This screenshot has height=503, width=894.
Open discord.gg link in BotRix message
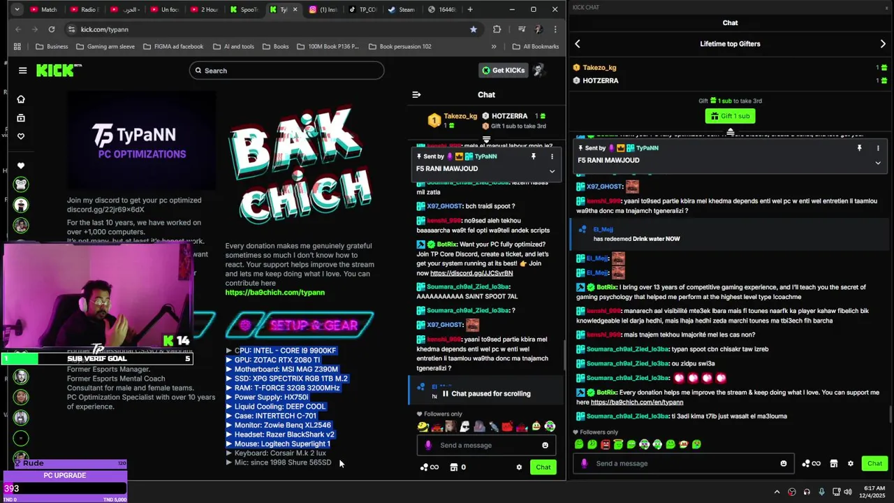coord(471,273)
